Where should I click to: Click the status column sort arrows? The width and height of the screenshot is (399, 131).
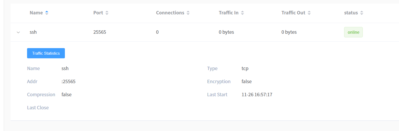(361, 13)
